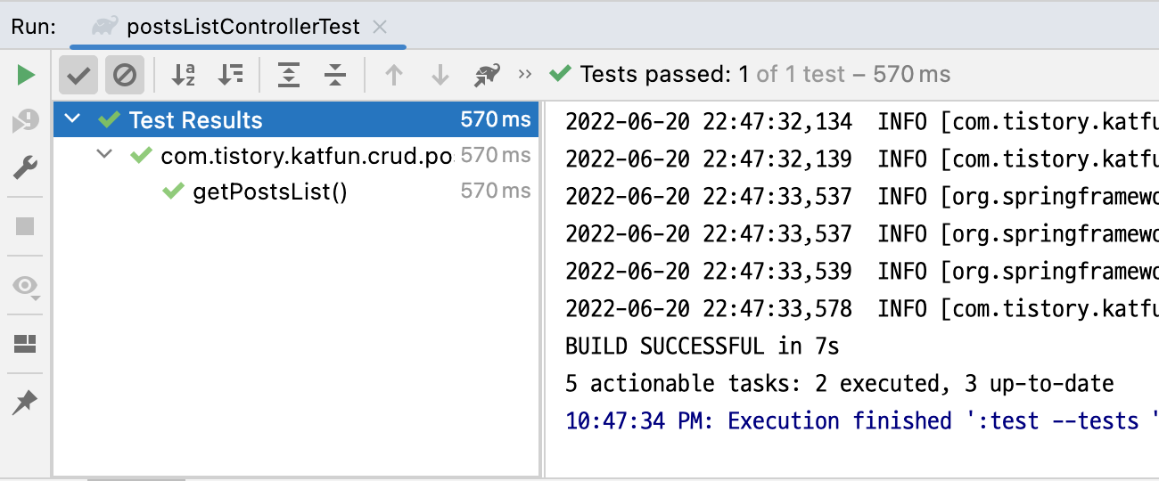The width and height of the screenshot is (1159, 481).
Task: Open the wrench settings icon
Action: point(26,167)
